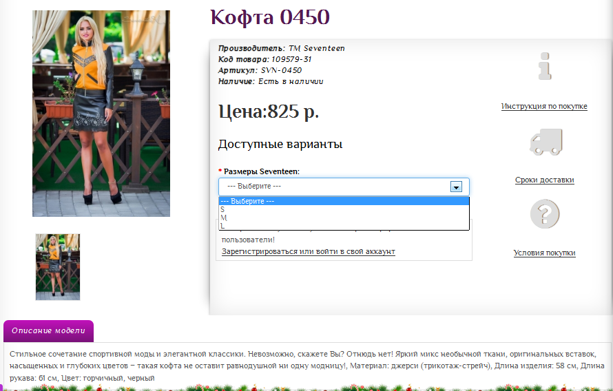
Task: Select the '--- Выберите ---' dropdown option
Action: (344, 201)
